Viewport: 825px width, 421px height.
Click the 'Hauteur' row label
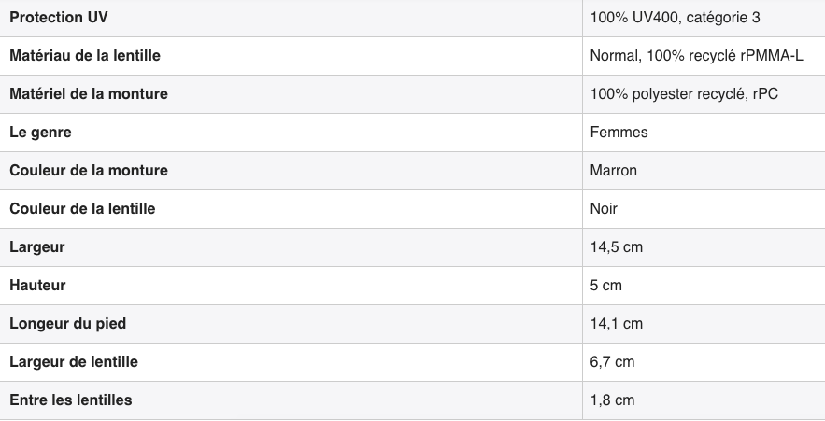coord(37,286)
